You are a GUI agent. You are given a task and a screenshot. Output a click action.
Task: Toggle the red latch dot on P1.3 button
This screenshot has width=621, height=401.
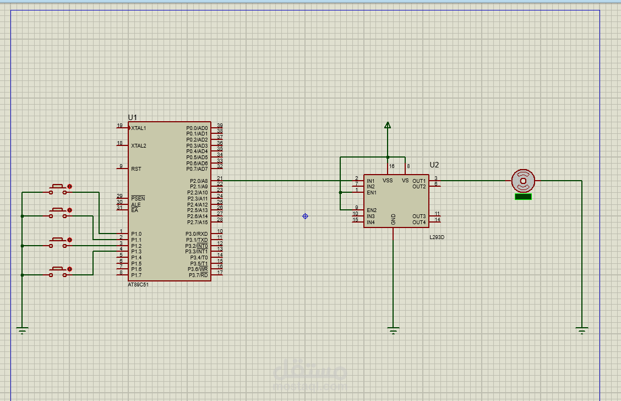[x=70, y=269]
